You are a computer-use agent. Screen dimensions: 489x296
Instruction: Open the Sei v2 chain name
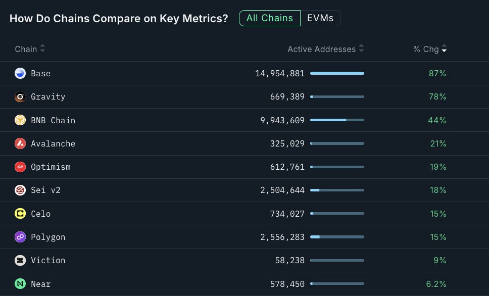click(x=45, y=190)
